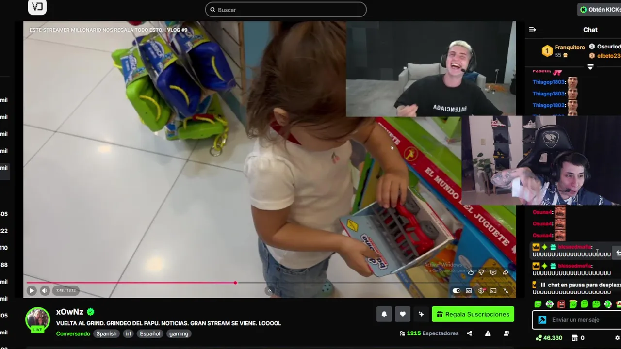This screenshot has height=349, width=621.
Task: Expand the leaderboard chevron below Franquitoro
Action: pyautogui.click(x=590, y=67)
